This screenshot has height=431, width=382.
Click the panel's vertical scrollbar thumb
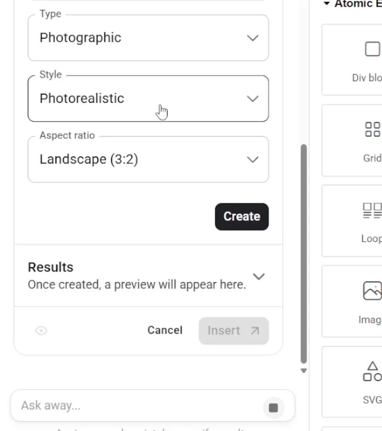click(x=303, y=254)
